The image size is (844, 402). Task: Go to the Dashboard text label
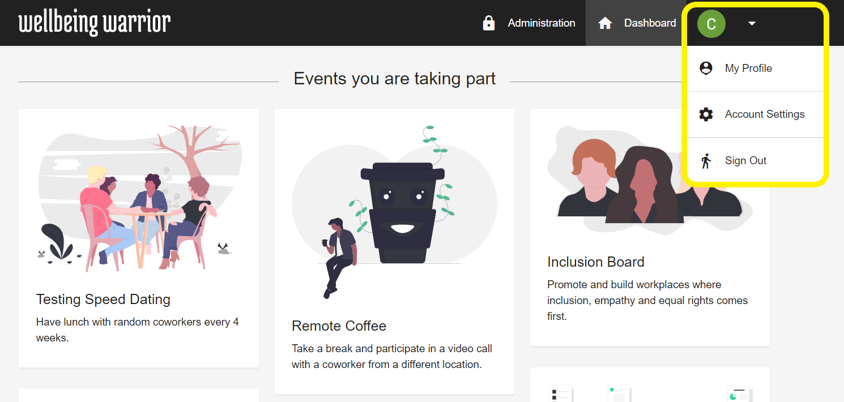650,23
